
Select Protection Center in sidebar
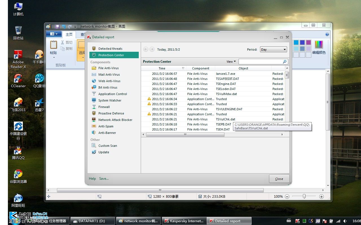[114, 55]
